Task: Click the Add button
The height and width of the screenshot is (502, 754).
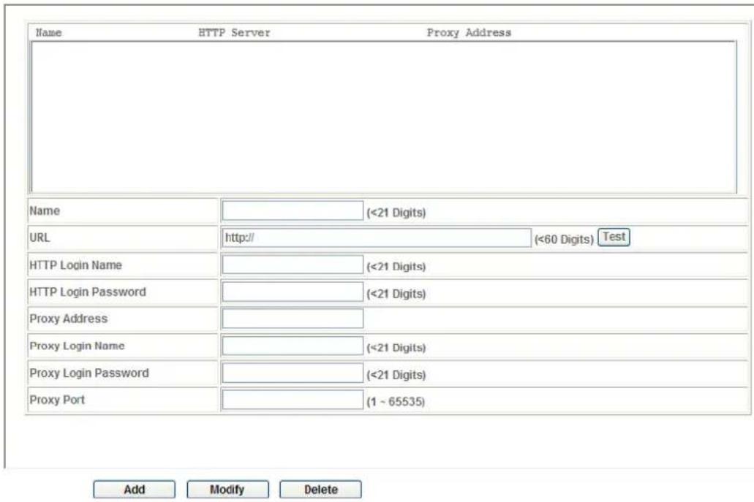Action: 134,490
